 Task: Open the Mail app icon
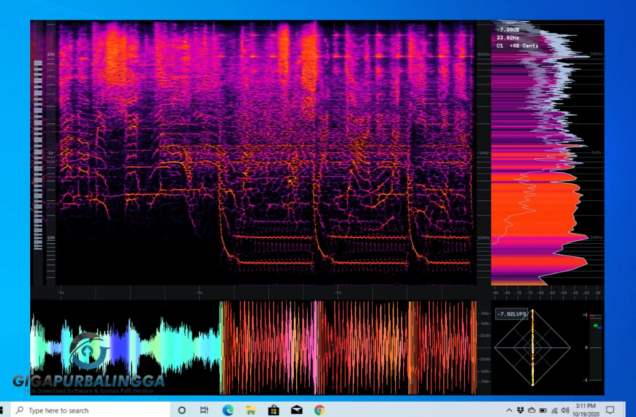click(x=297, y=410)
